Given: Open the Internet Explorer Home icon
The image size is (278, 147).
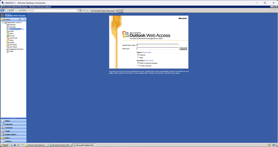Looking at the screenshot, I should click(x=269, y=11).
